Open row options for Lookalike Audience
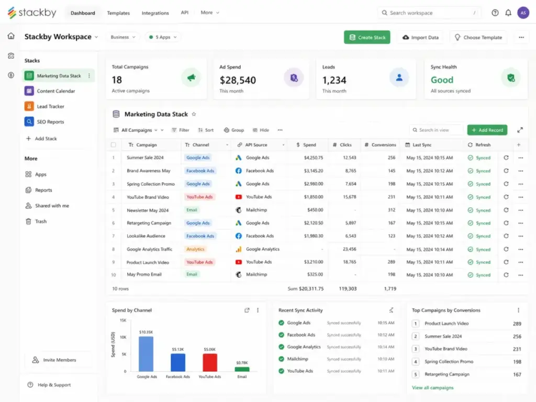Viewport: 536px width, 402px height. tap(520, 236)
